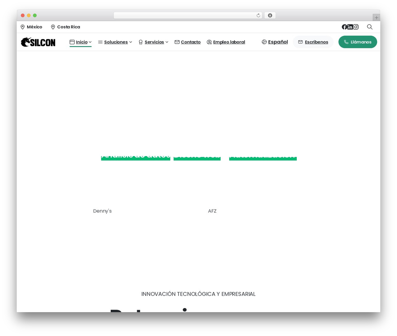
Task: Click the Denny's client label
Action: pyautogui.click(x=102, y=211)
